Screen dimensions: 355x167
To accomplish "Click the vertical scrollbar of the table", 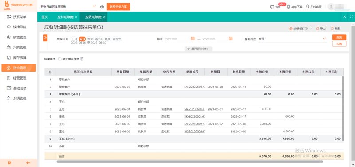I will 343,108.
